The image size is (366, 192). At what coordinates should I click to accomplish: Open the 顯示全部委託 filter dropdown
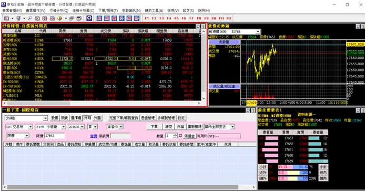(219, 127)
